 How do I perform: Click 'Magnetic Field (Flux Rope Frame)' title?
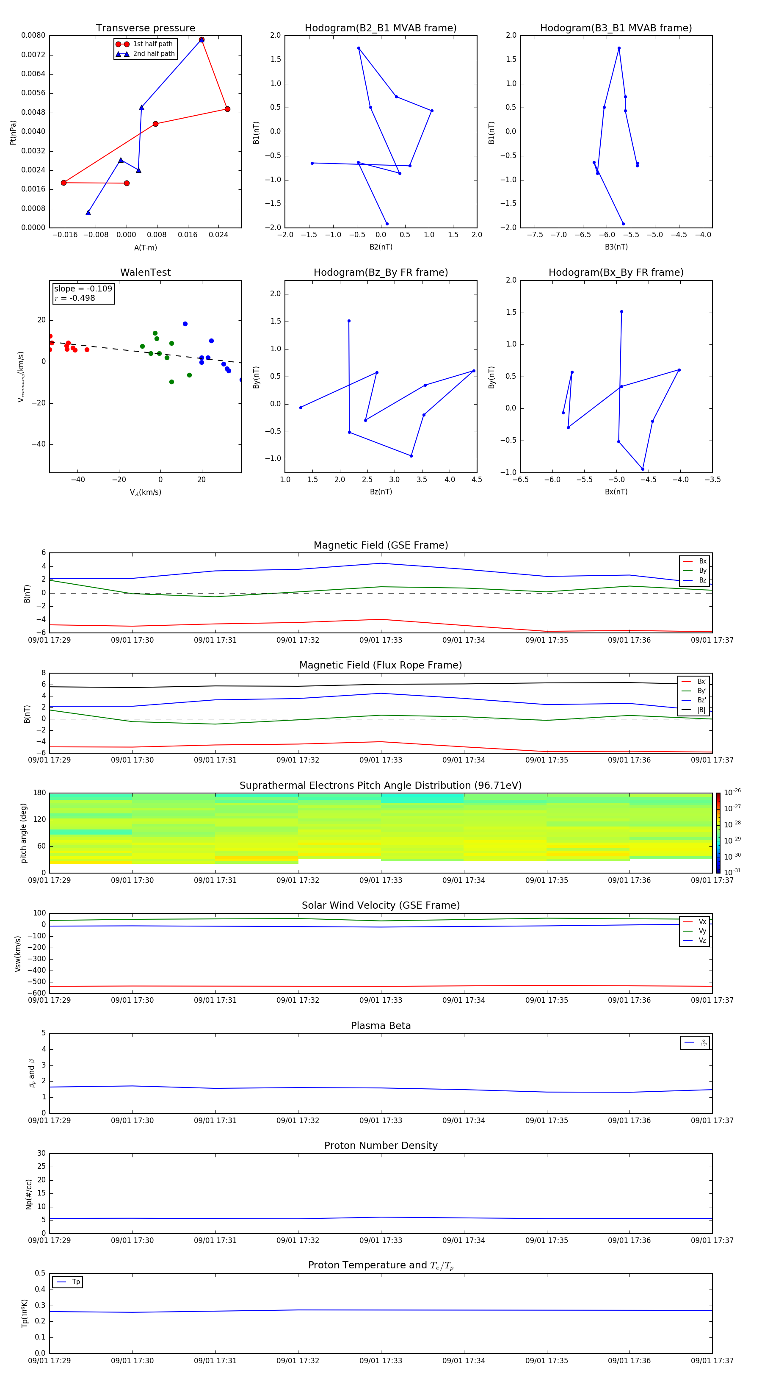click(x=381, y=666)
